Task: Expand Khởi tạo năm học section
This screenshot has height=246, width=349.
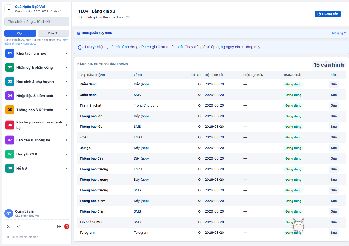Action: tap(37, 53)
